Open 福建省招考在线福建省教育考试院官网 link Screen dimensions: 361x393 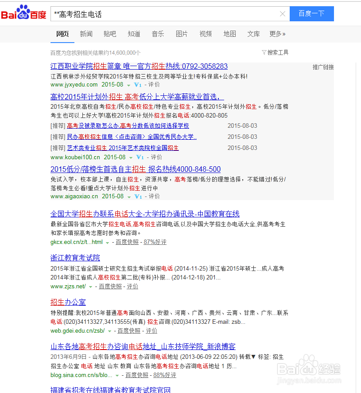coord(110,390)
